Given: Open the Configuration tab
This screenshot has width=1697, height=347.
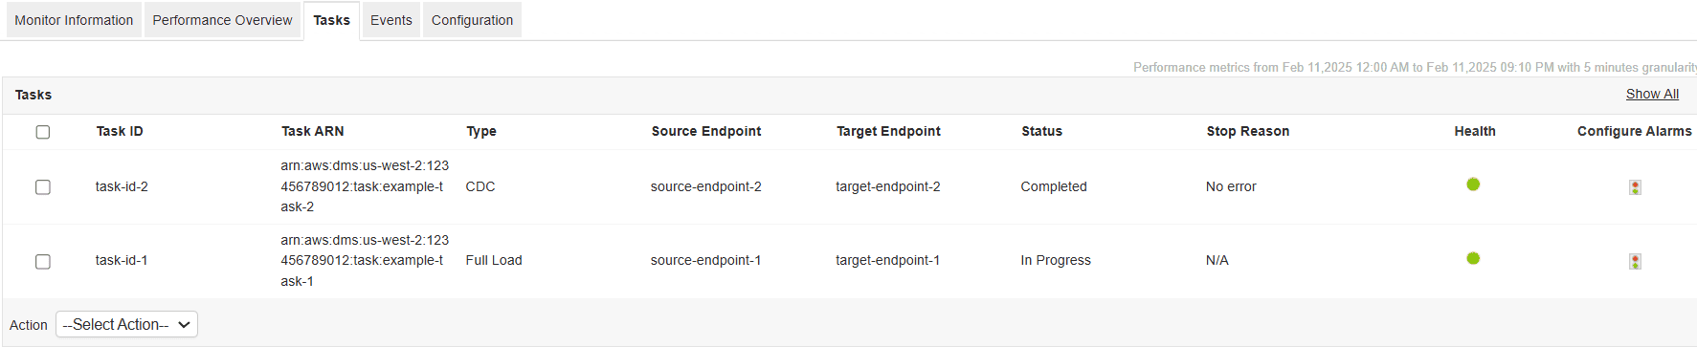Looking at the screenshot, I should [x=472, y=20].
